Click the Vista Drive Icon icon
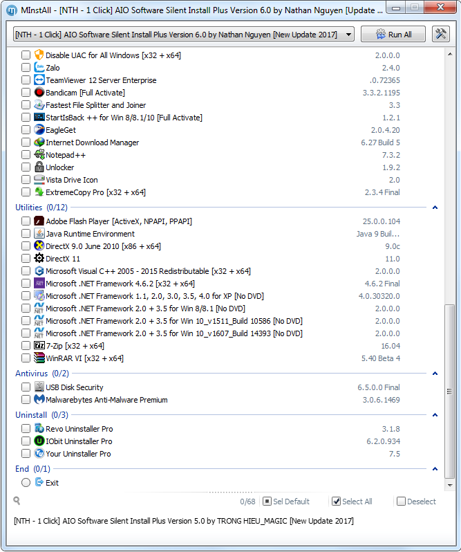Screen dimensions: 461x552 tap(39, 180)
